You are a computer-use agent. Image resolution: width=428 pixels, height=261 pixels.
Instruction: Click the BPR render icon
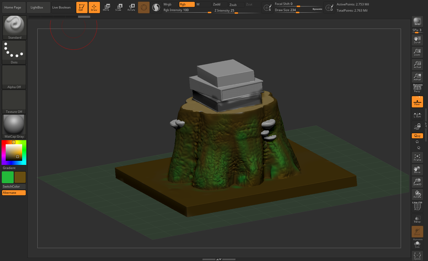pyautogui.click(x=417, y=22)
